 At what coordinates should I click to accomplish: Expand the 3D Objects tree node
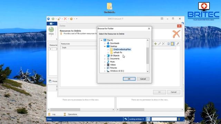105,56
